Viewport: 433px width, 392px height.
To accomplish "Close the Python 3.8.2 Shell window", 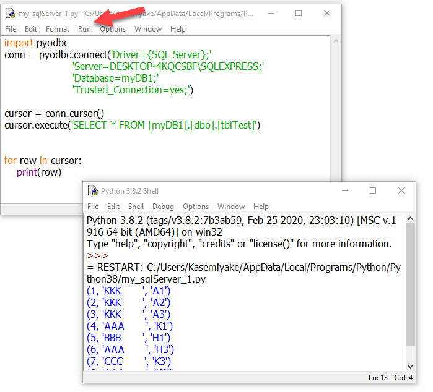I will [401, 190].
